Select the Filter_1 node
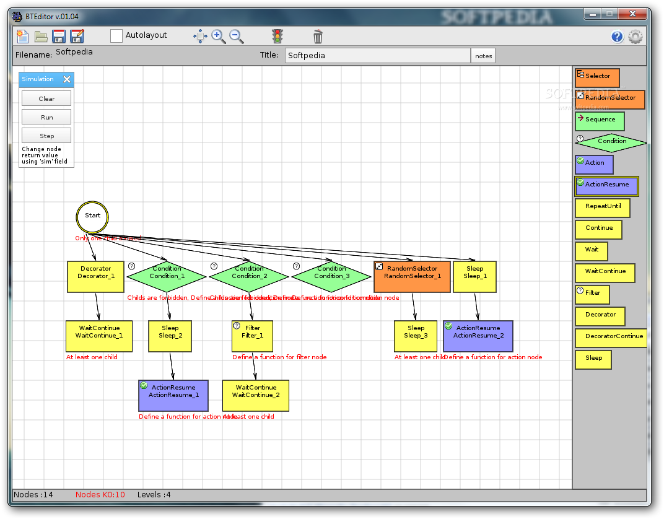Viewport: 664px width, 519px height. [x=252, y=336]
